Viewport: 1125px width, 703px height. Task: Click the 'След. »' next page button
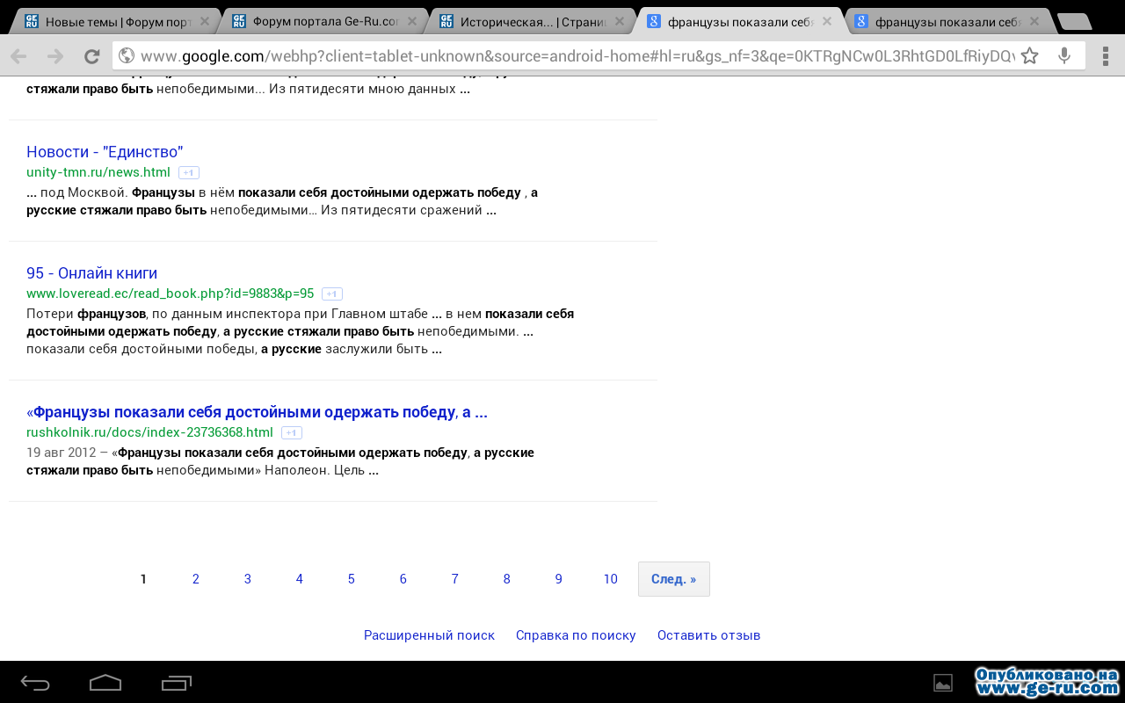[673, 579]
